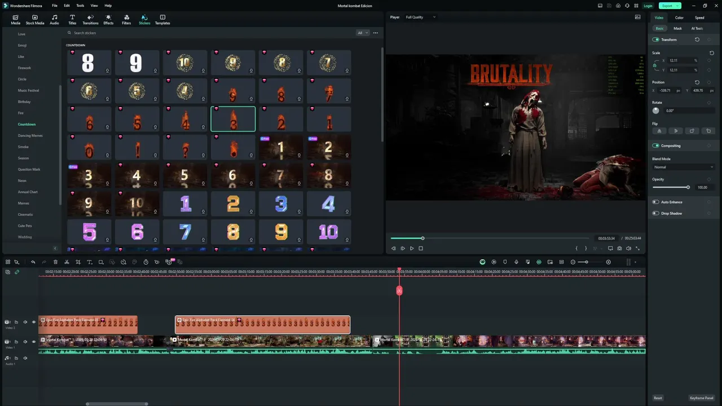Open the Full Quality dropdown

click(421, 17)
